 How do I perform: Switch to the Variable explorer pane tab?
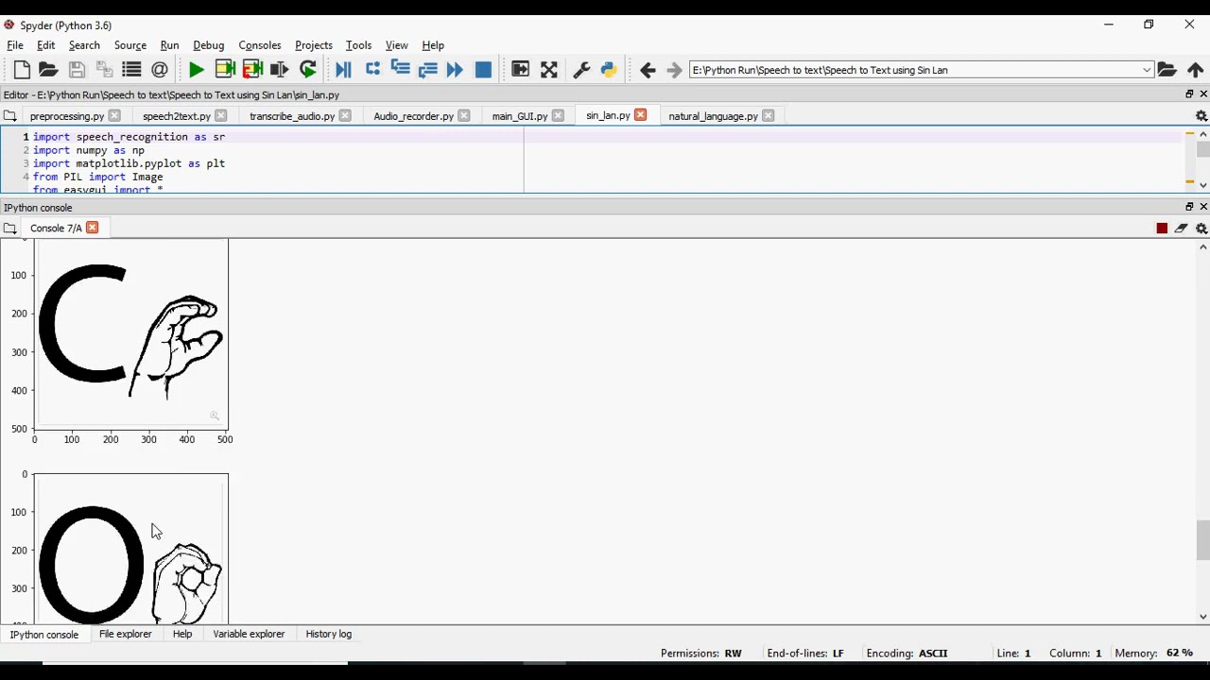tap(249, 634)
